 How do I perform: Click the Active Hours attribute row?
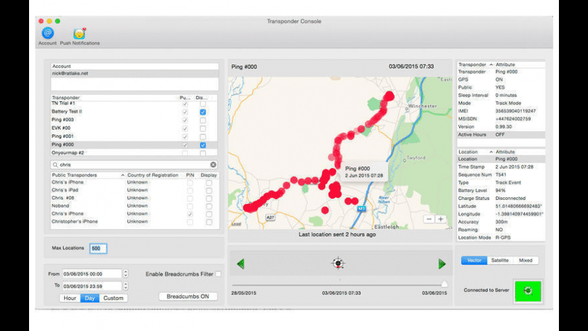(501, 134)
